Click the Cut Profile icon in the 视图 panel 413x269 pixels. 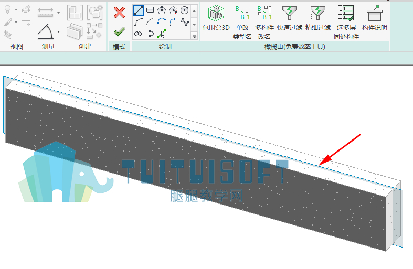coord(8,34)
